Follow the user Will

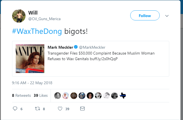145,15
